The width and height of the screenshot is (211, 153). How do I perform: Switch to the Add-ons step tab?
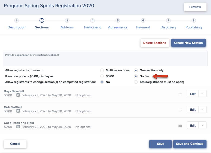coord(67,27)
